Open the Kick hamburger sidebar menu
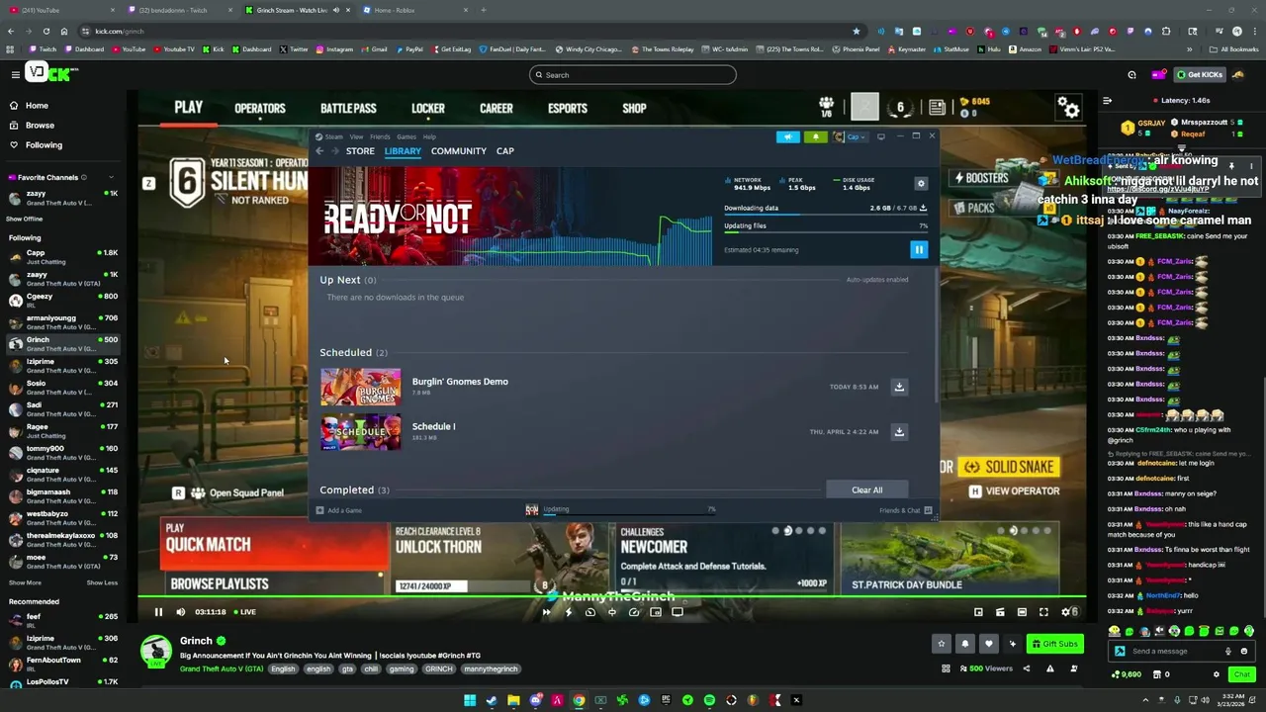The height and width of the screenshot is (712, 1266). click(x=15, y=74)
